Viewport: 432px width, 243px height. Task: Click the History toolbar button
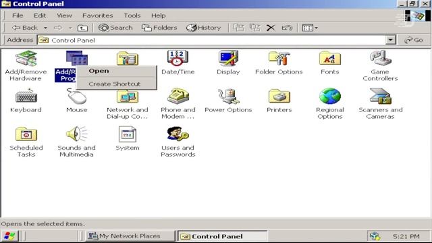204,28
